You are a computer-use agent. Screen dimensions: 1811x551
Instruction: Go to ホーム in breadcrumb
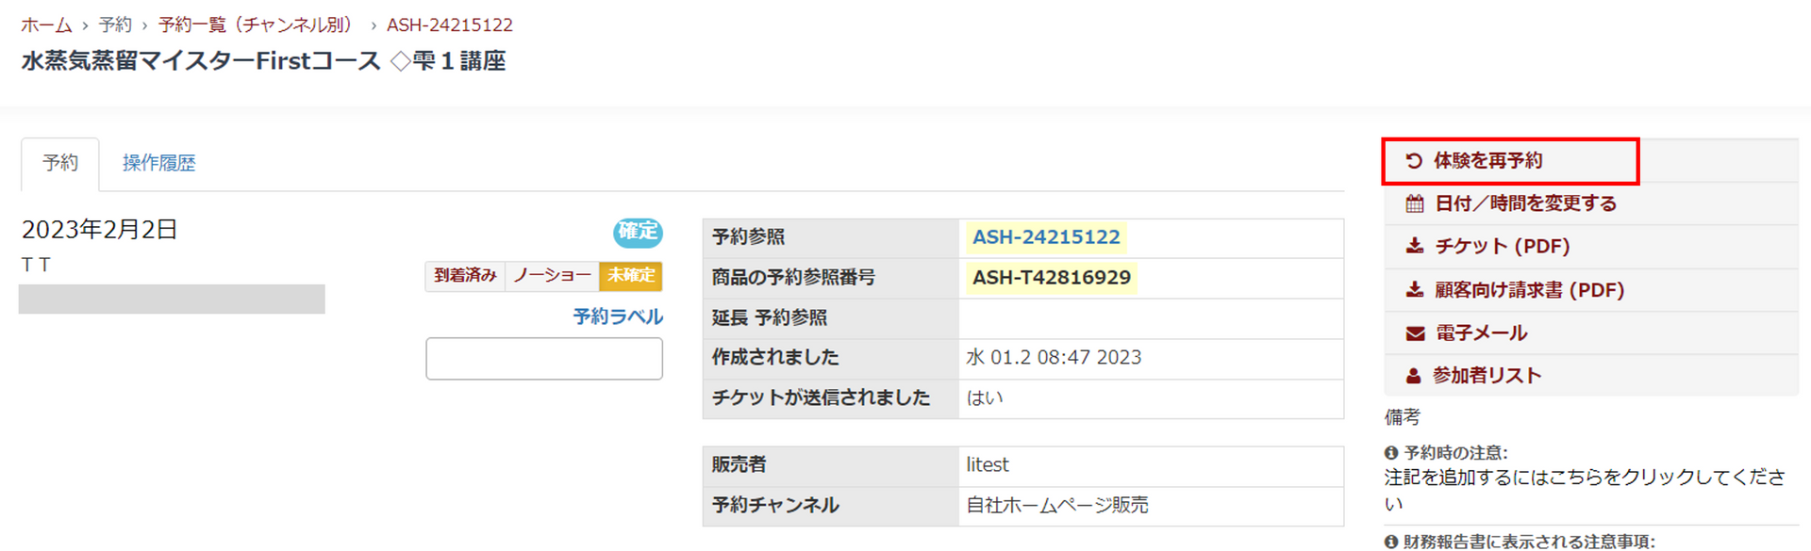tap(46, 24)
